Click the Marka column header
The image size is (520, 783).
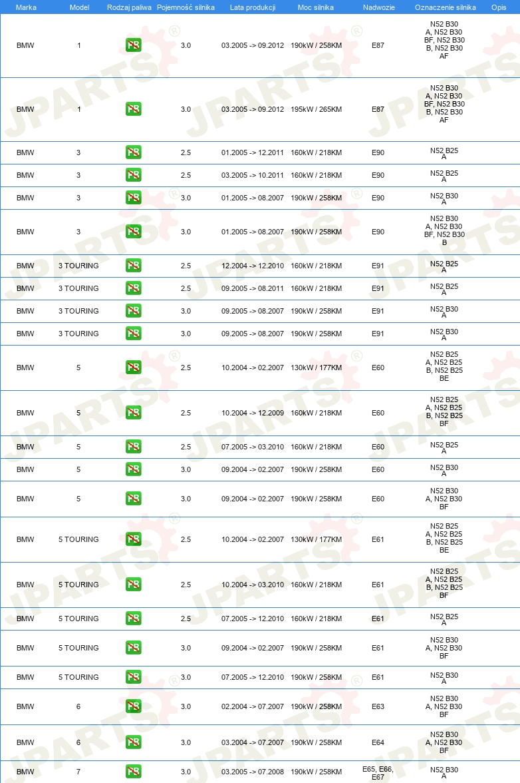click(26, 7)
